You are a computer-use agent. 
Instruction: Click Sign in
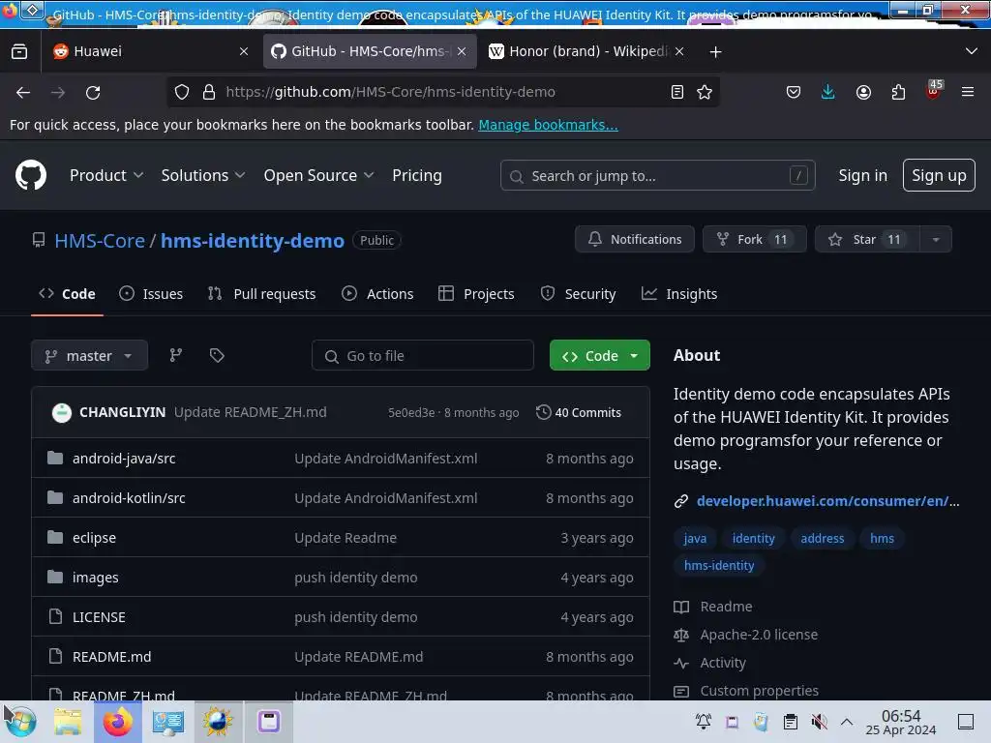(862, 176)
